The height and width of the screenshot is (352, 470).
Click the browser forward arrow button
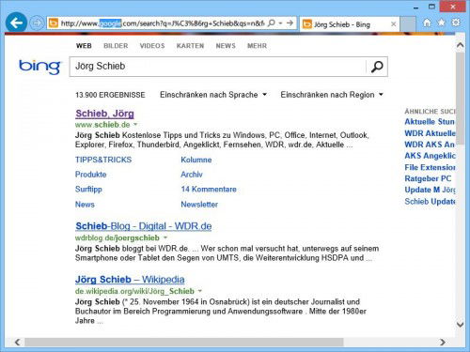(37, 23)
